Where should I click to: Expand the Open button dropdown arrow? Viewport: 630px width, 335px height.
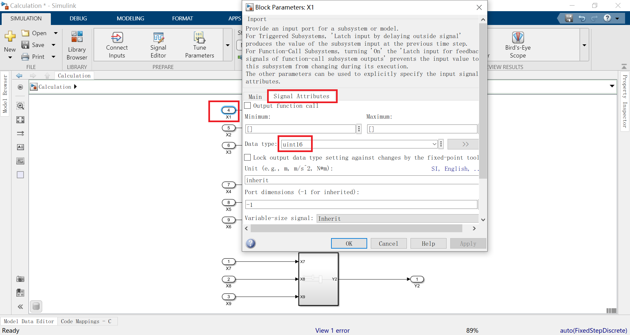(x=55, y=33)
